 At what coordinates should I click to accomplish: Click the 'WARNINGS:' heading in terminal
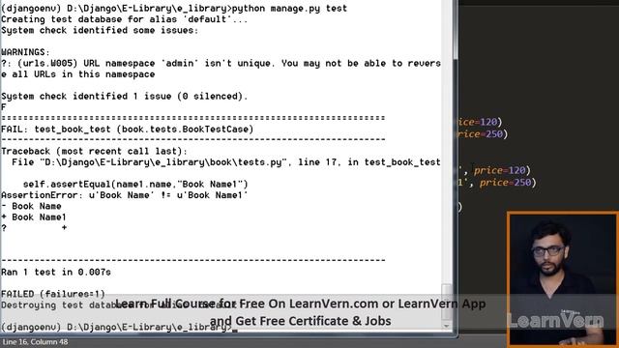26,52
